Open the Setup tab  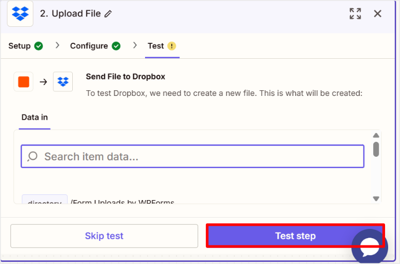tap(25, 46)
